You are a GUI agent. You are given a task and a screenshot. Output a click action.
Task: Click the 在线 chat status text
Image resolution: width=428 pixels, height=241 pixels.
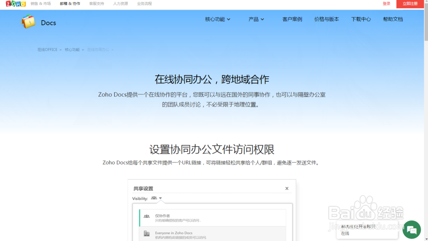tap(345, 233)
